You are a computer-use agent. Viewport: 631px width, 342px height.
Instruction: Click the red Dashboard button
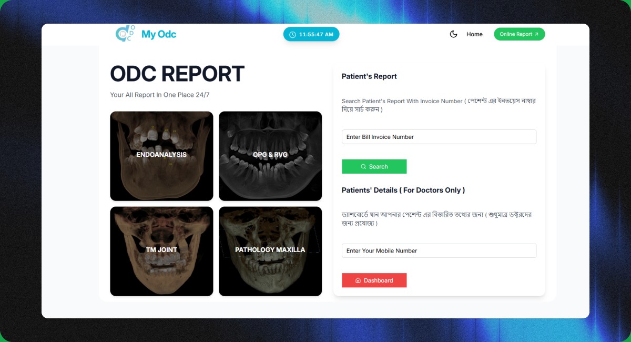(374, 280)
